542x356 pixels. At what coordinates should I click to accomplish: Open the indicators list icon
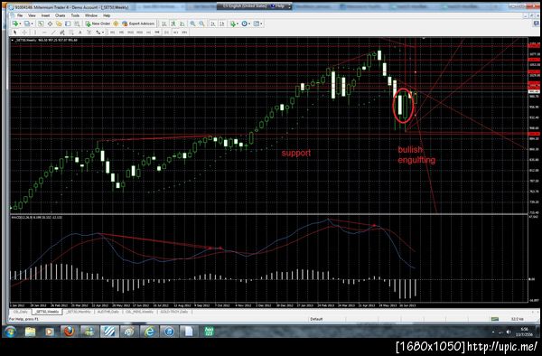point(233,23)
